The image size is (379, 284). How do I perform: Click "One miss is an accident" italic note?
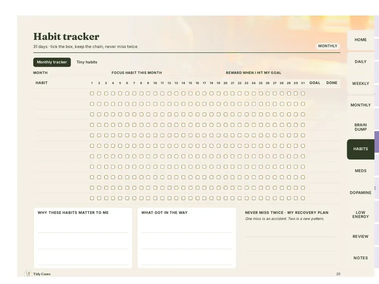285,219
